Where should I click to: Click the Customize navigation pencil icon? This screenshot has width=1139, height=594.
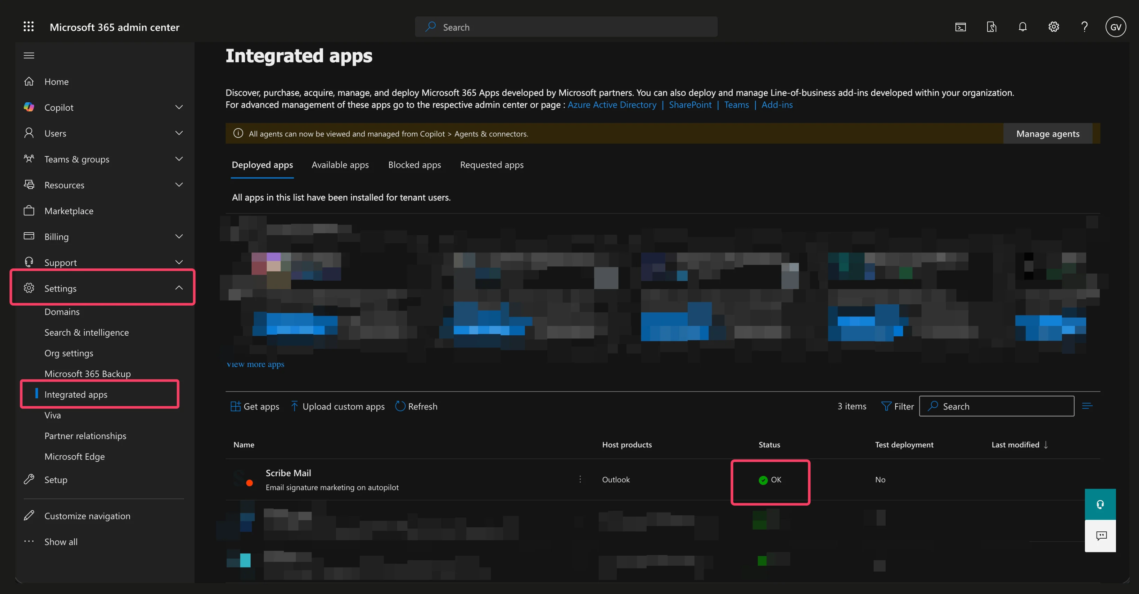(x=29, y=515)
